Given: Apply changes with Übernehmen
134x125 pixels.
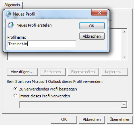Looking at the screenshot, I should (x=120, y=119).
